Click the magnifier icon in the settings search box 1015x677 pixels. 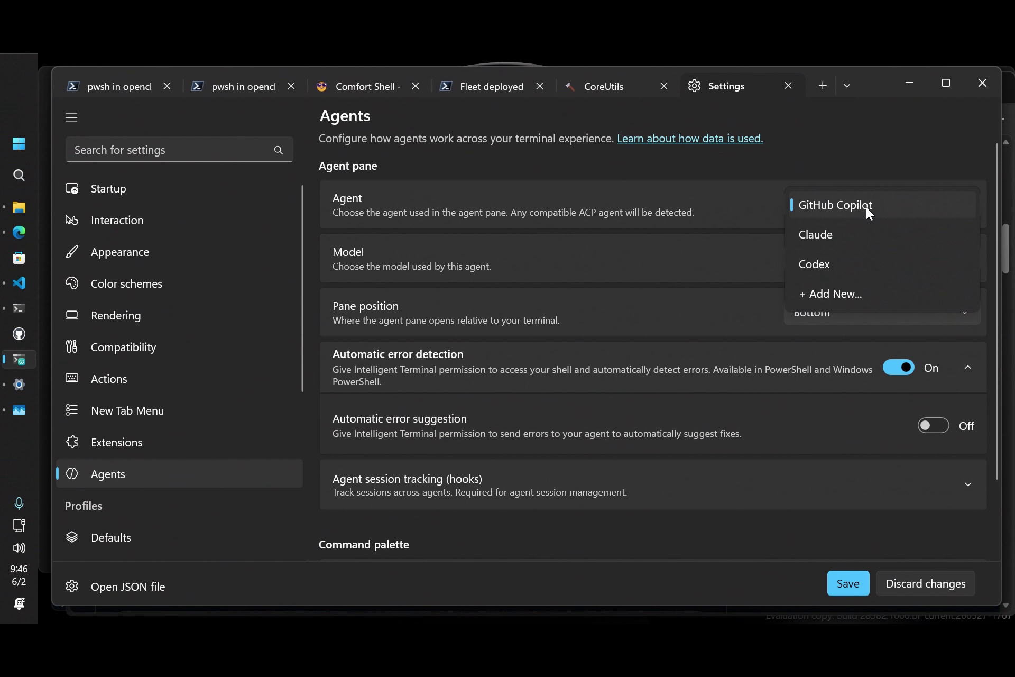click(x=279, y=150)
